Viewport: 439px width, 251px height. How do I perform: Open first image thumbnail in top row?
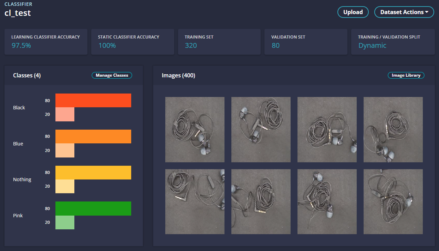[195, 130]
